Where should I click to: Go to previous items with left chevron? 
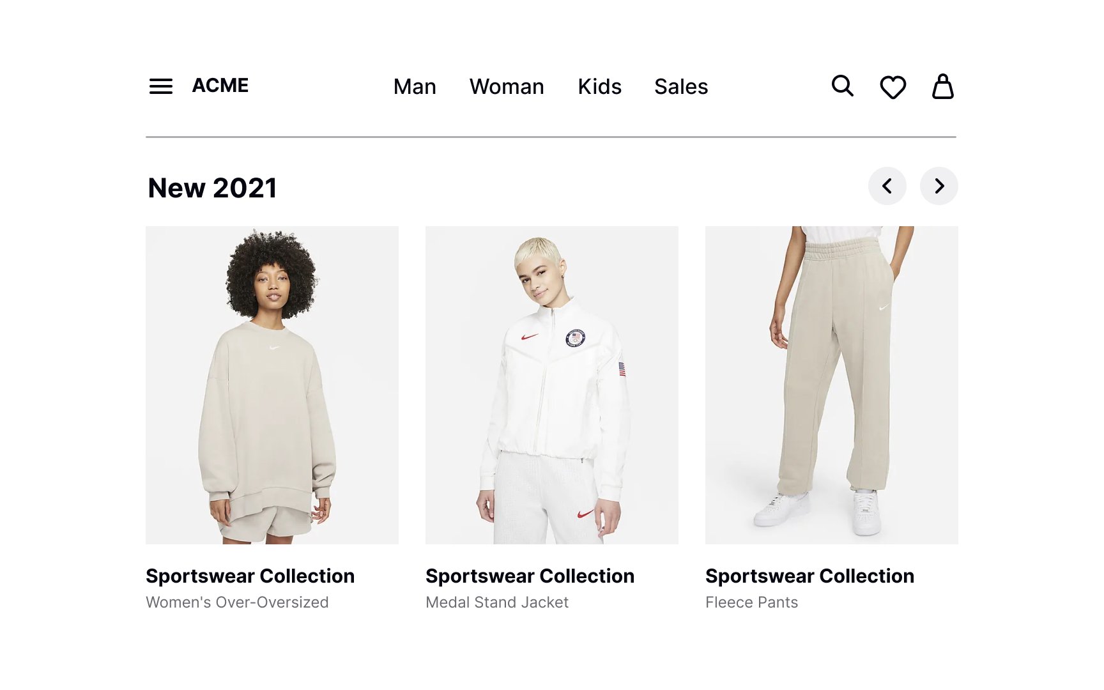click(887, 186)
